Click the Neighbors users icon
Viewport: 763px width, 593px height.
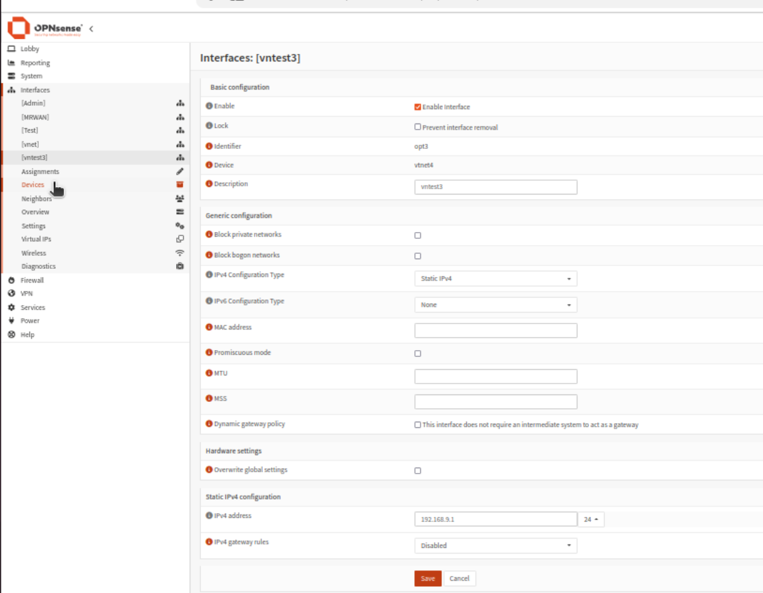[180, 199]
